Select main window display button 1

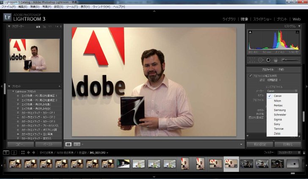coord(6,152)
